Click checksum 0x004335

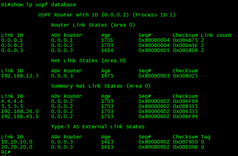pos(185,111)
